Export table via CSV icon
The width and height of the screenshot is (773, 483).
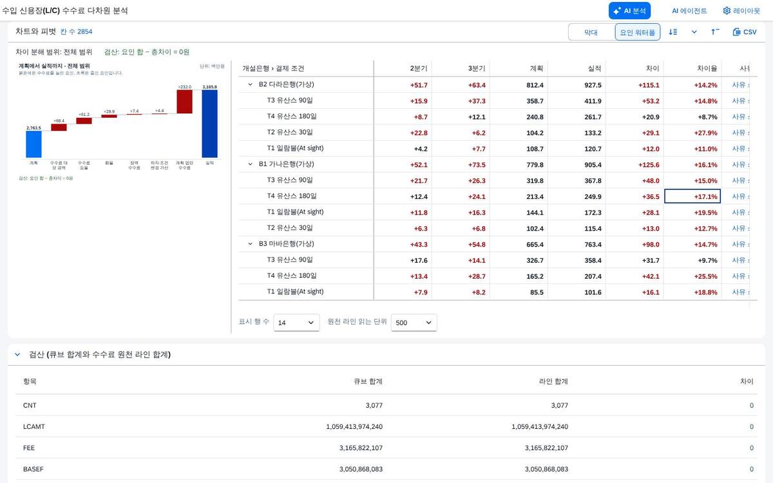coord(745,32)
